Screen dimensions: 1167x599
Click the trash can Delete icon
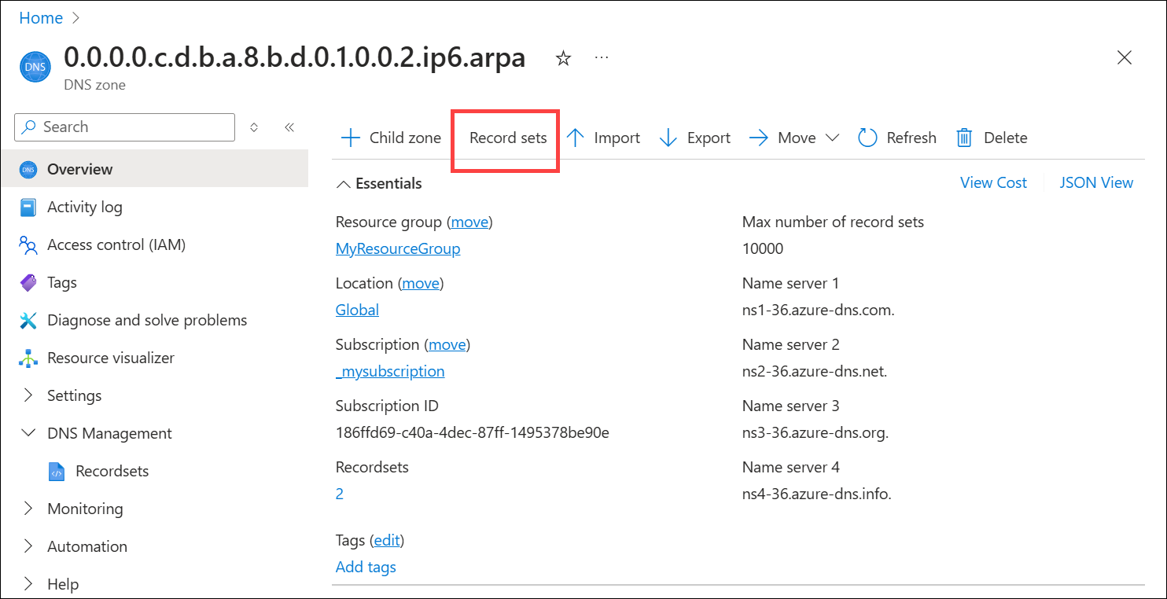point(964,138)
